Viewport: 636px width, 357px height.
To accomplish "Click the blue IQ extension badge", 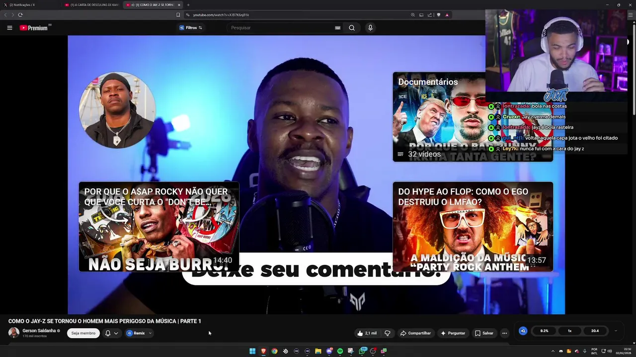I will (523, 331).
